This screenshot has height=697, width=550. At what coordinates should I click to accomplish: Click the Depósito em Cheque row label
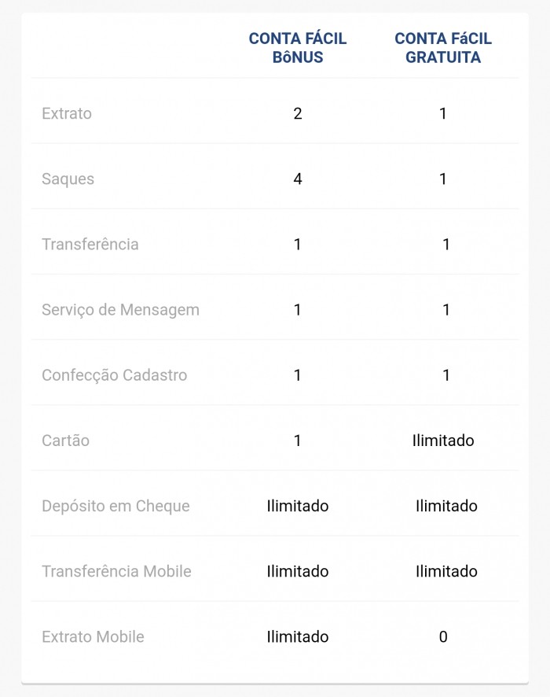pos(115,506)
